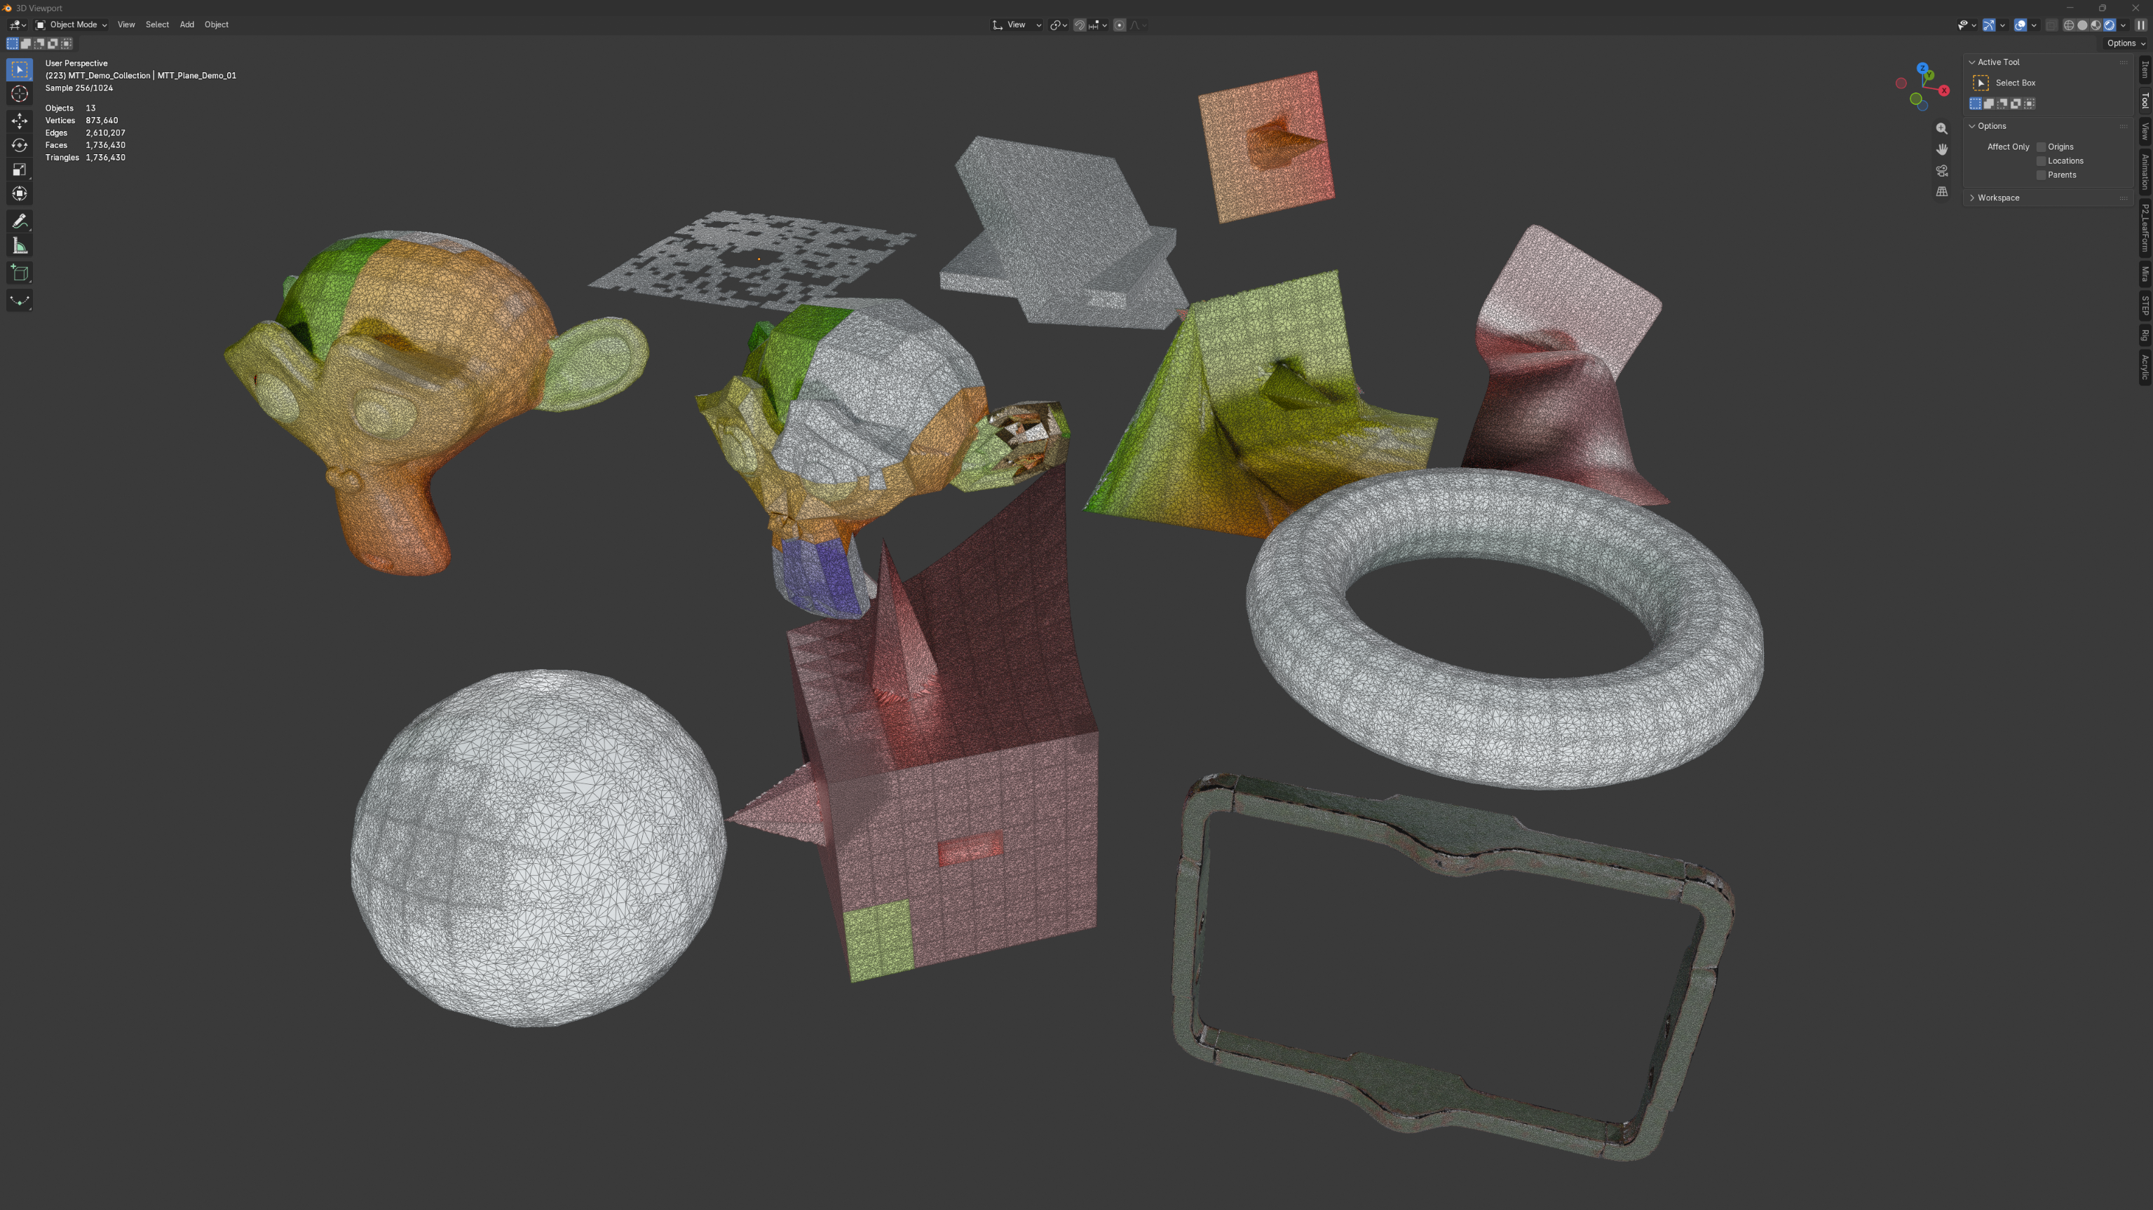This screenshot has height=1210, width=2153.
Task: Pause the viewport render preview
Action: point(2140,25)
